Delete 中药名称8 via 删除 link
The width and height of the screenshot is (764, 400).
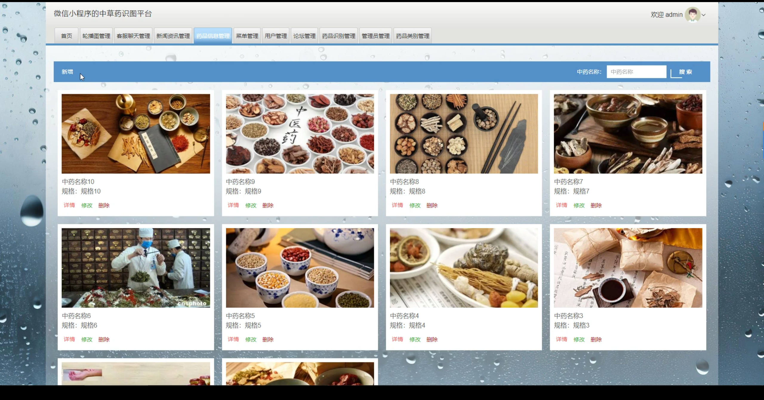(x=432, y=205)
